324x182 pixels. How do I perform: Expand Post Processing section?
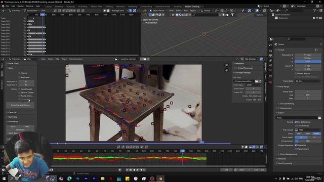284,163
